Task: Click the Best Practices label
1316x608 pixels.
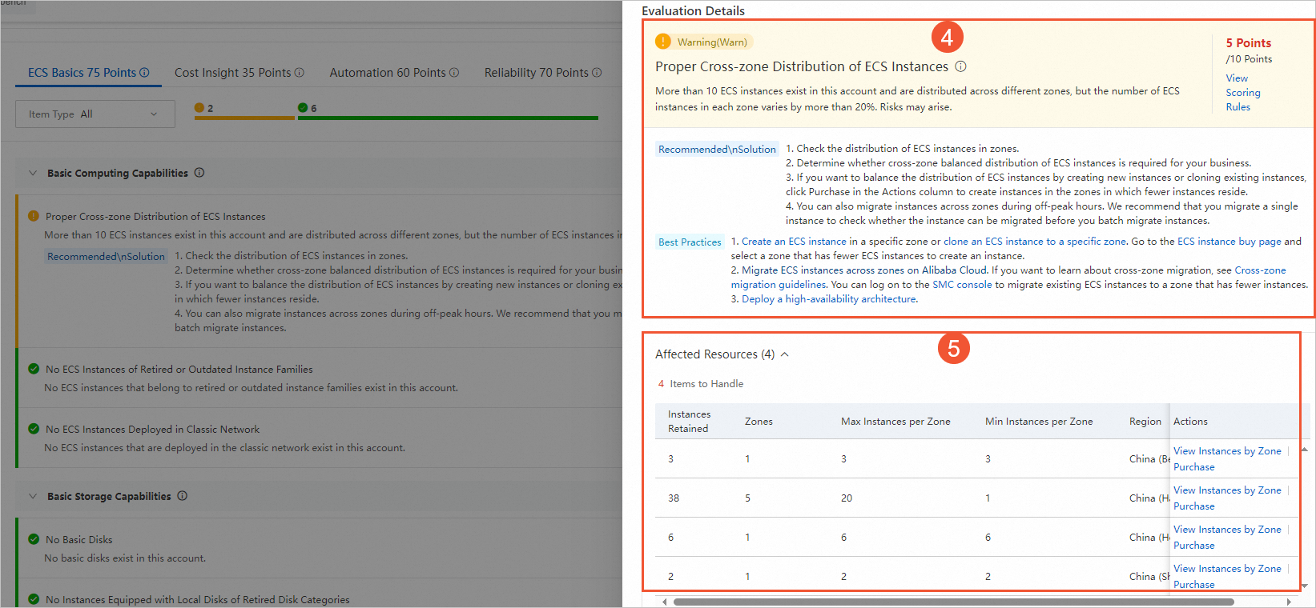Action: [690, 242]
